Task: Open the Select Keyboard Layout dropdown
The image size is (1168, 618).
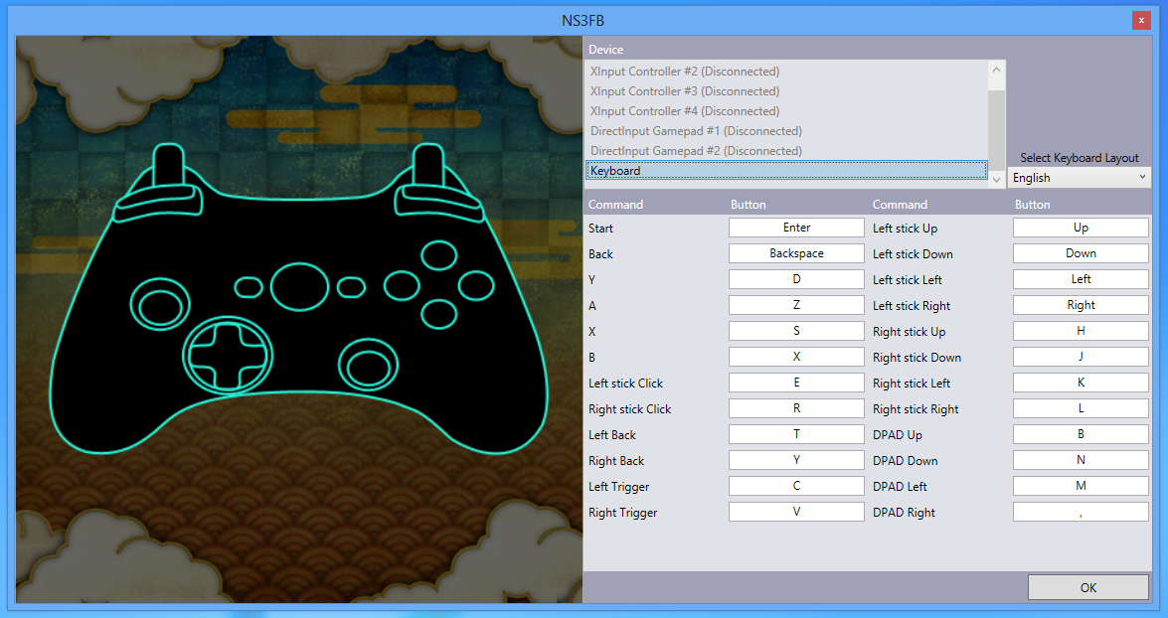Action: tap(1079, 177)
